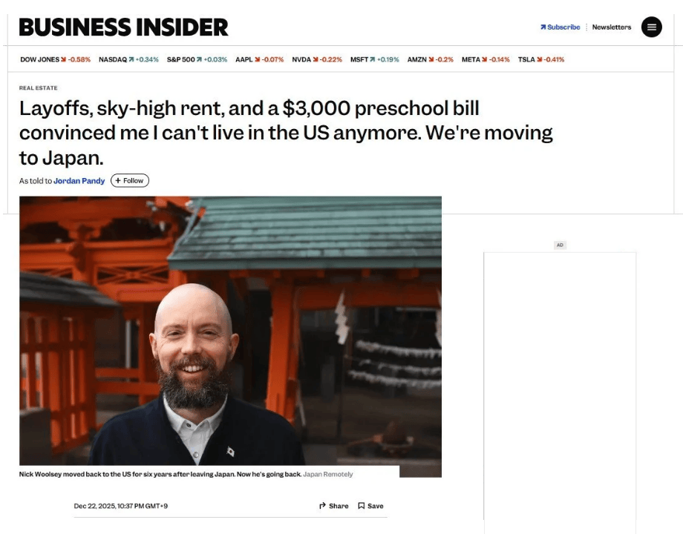Open the hamburger menu icon
Screen dimensions: 683x534
651,27
